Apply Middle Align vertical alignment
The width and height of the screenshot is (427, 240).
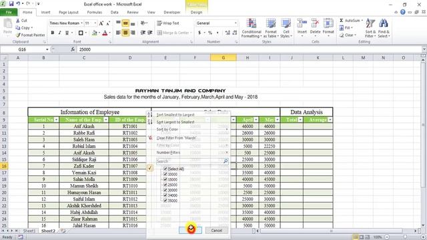[125, 23]
